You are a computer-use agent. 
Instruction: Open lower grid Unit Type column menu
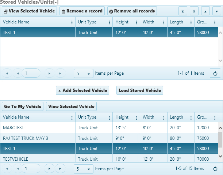click(x=109, y=118)
